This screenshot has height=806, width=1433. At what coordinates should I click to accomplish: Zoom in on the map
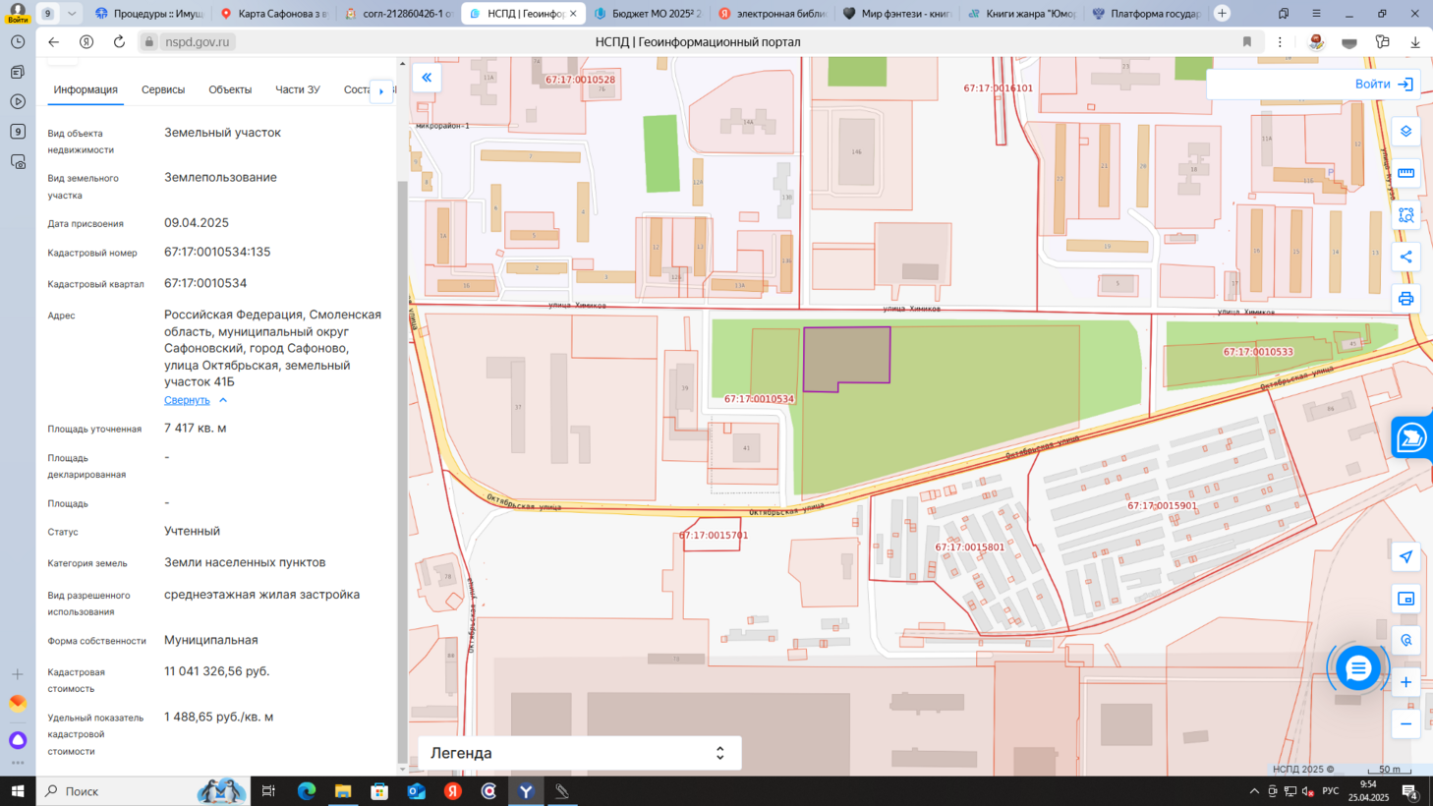1405,682
